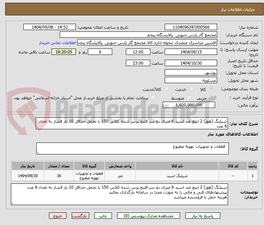Click the deadline hour field 12:00
Viewport: 264px width, 225px height.
tap(138, 52)
